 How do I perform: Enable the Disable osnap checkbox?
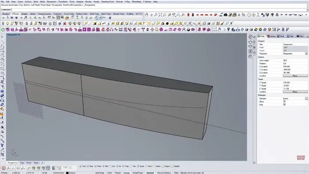[172, 166]
